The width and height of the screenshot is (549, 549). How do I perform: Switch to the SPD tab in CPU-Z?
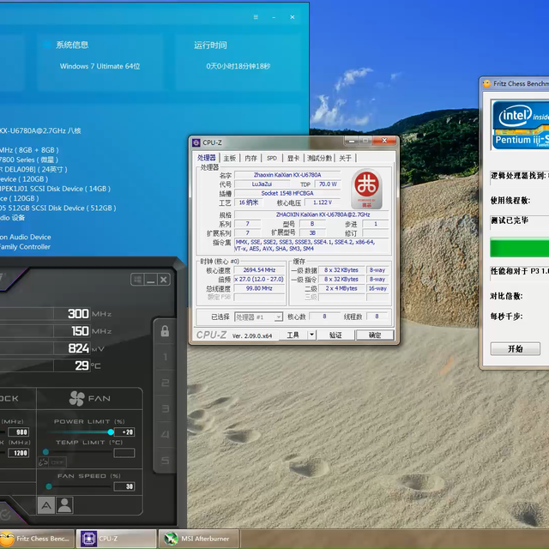coord(272,158)
